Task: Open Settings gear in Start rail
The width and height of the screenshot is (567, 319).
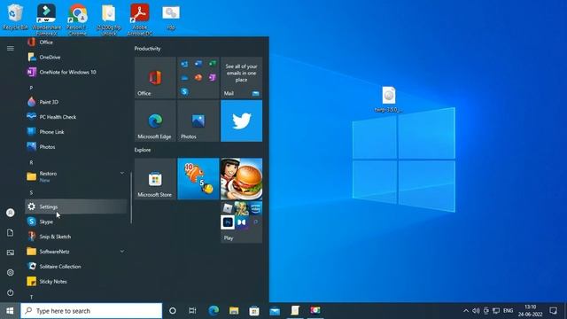Action: pos(11,272)
